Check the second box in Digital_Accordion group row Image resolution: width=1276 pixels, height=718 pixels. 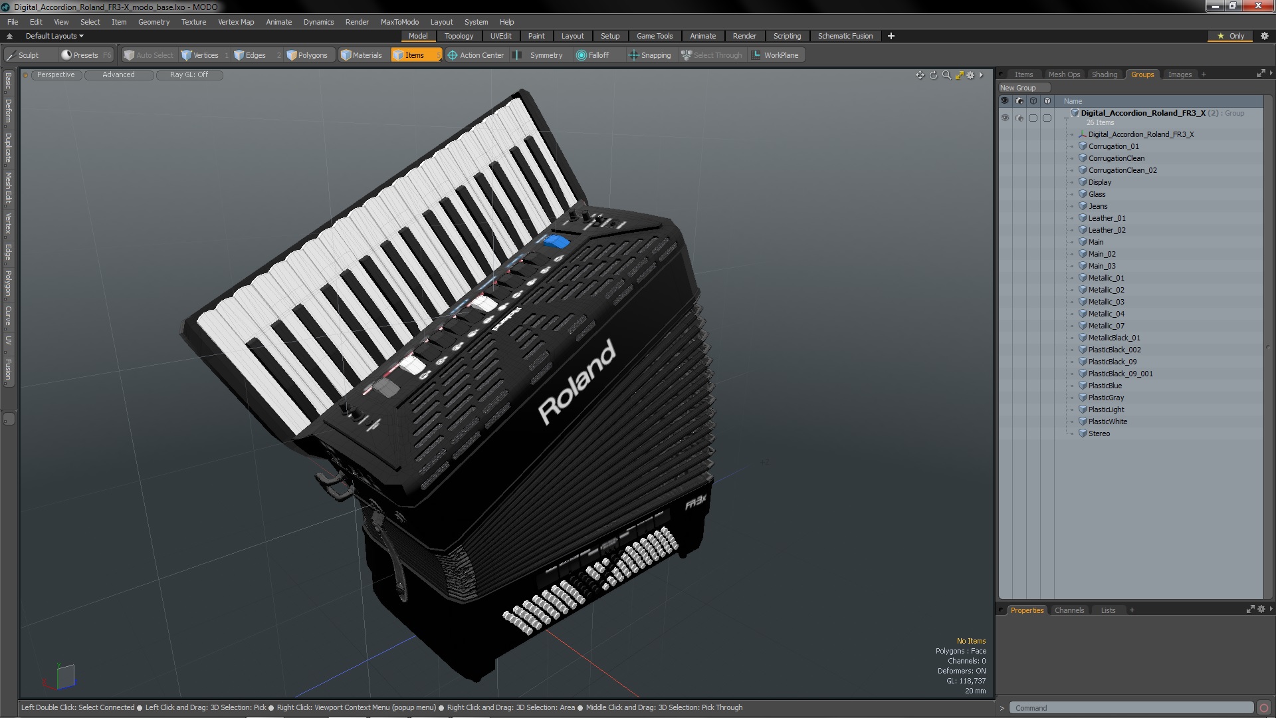click(x=1047, y=118)
